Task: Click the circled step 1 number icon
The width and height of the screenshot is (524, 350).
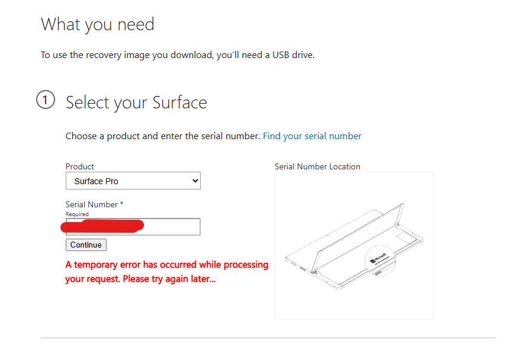Action: click(x=46, y=99)
